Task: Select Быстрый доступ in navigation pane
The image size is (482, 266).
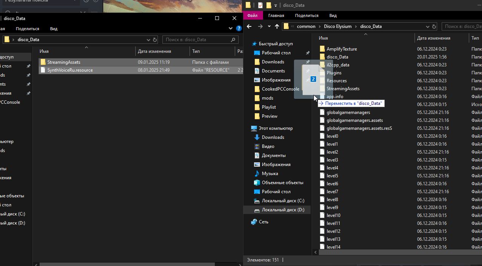Action: 275,44
